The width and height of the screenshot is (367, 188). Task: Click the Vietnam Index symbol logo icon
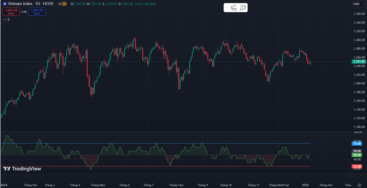tap(4, 4)
